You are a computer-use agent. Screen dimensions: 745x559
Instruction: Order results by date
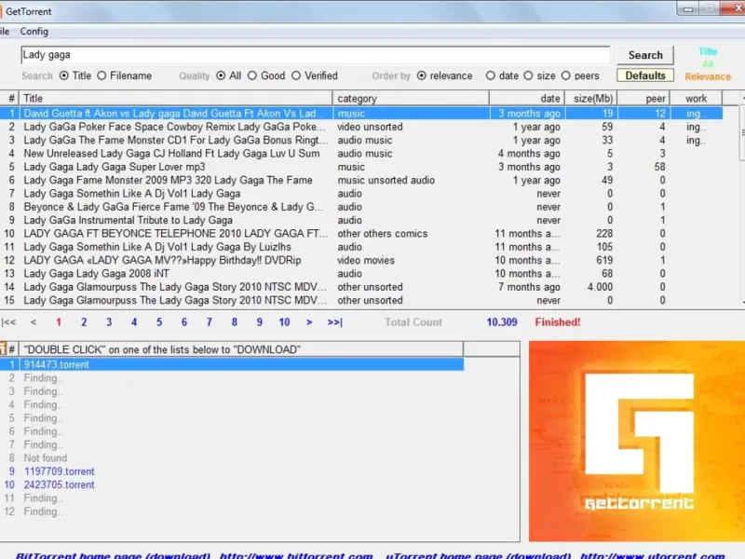pos(491,75)
